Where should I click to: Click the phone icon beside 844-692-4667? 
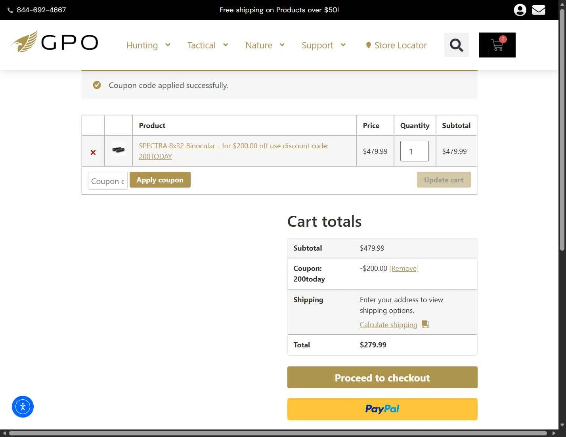(x=10, y=10)
